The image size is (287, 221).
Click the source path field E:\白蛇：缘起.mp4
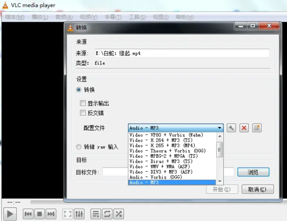(x=182, y=53)
